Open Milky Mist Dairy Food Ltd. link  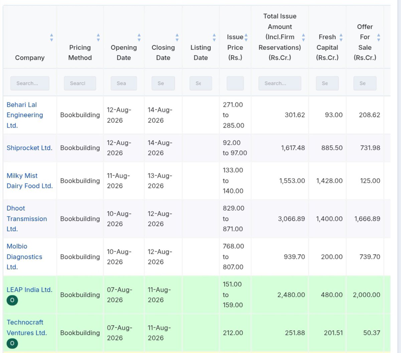pyautogui.click(x=30, y=181)
